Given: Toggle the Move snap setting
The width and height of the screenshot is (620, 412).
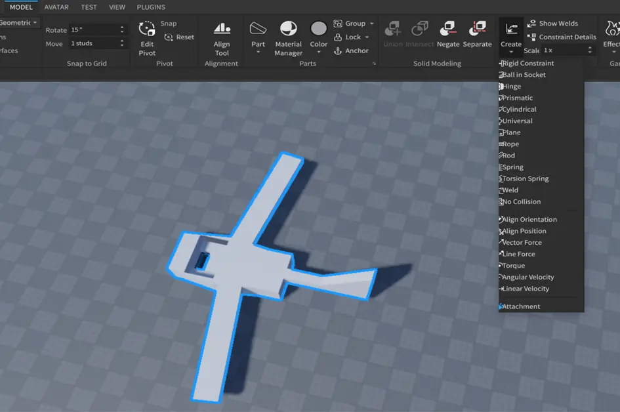Looking at the screenshot, I should 54,43.
